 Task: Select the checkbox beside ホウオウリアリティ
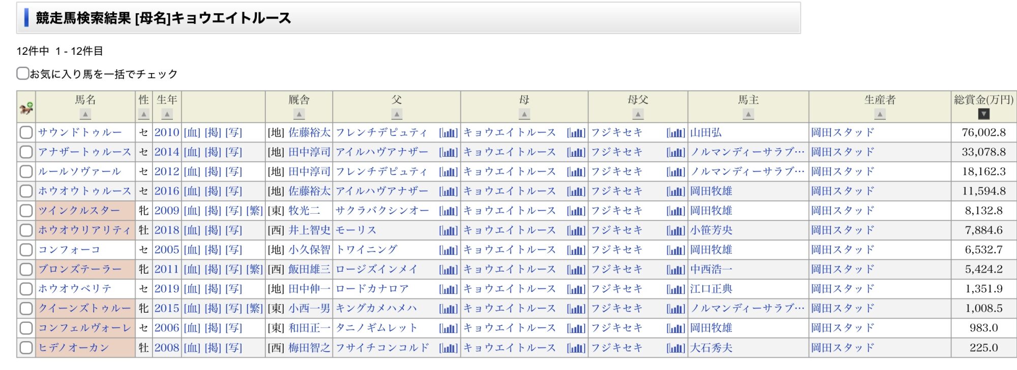26,230
